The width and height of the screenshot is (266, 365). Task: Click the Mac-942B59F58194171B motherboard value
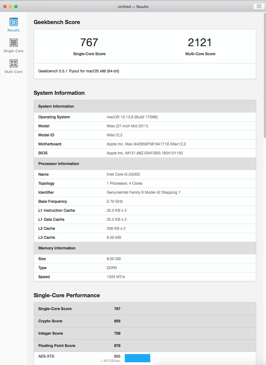tap(146, 144)
